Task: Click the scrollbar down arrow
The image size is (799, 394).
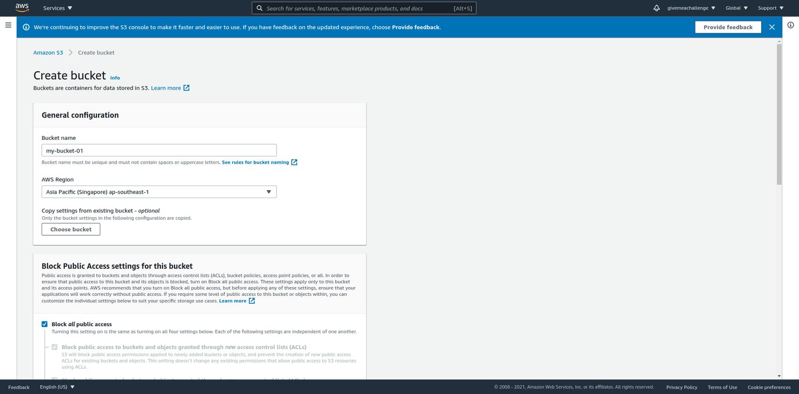Action: click(x=779, y=376)
